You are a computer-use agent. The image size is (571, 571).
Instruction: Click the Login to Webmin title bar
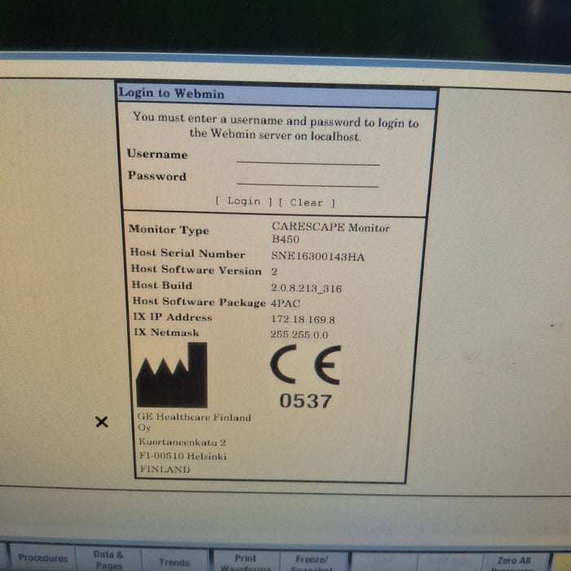(276, 94)
